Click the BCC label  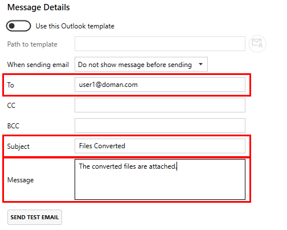(x=13, y=126)
